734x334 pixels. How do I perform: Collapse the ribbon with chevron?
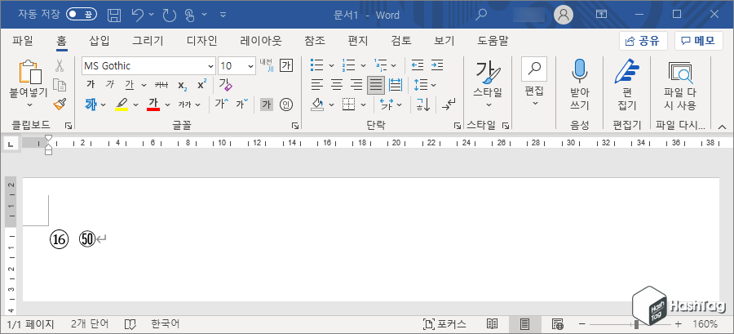(722, 126)
